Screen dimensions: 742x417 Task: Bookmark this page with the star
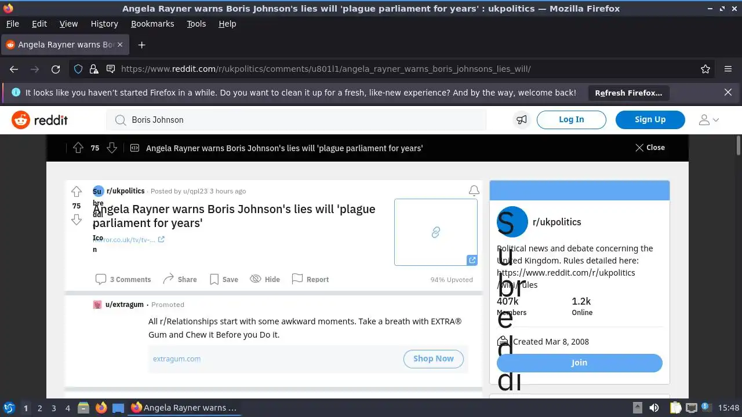(705, 69)
